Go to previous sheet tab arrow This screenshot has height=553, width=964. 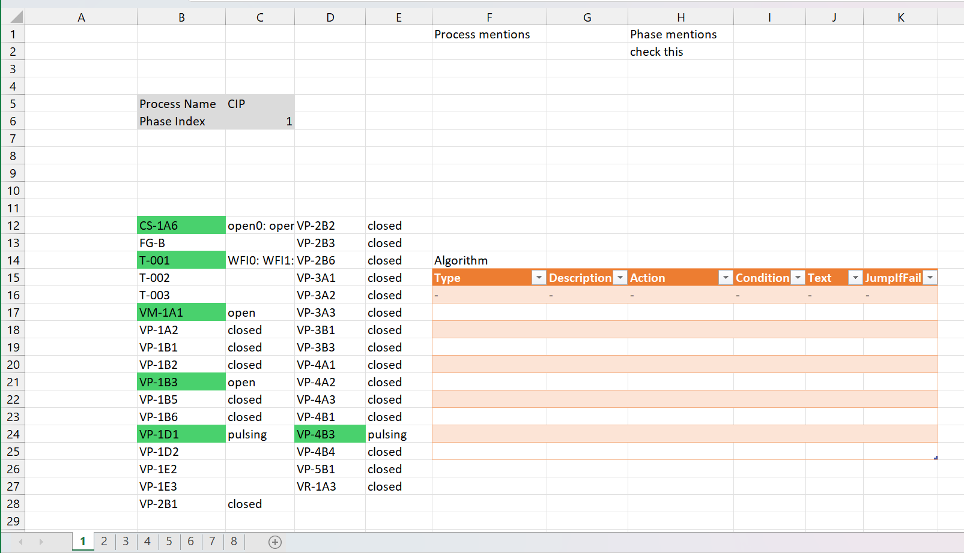pyautogui.click(x=21, y=542)
